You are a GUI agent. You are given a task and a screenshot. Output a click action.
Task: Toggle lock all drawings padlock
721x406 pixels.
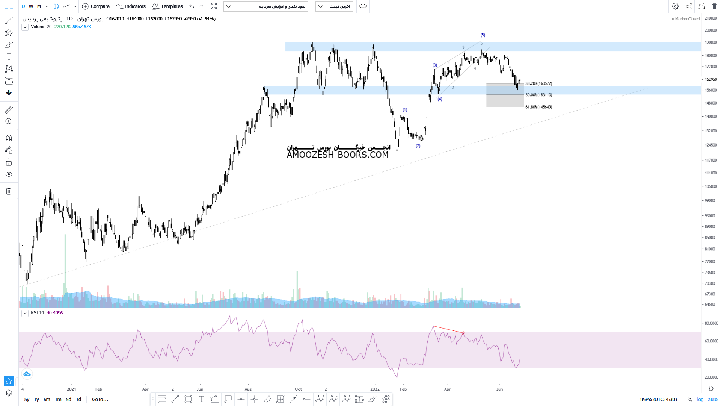click(x=9, y=162)
